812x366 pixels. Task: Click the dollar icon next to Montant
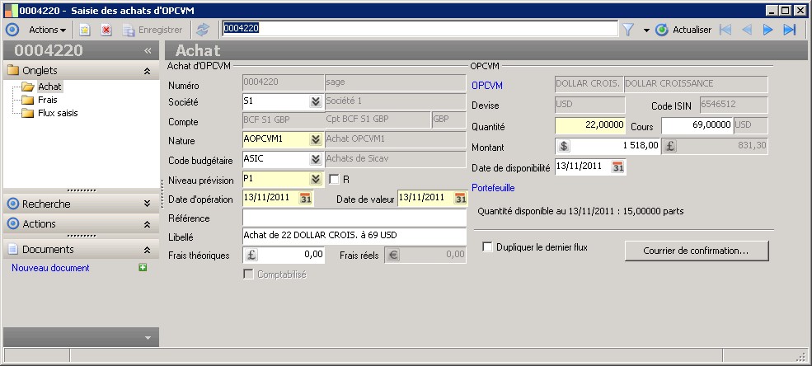click(x=564, y=147)
